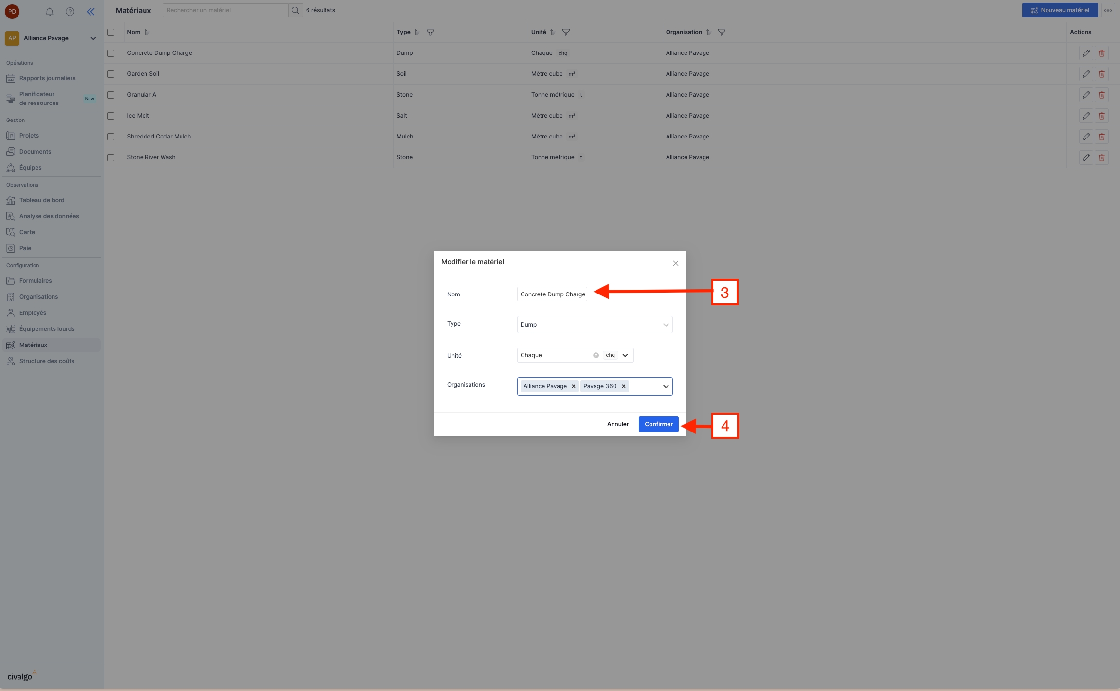Click edit pencil for Garden Soil row
Screen dimensions: 1120x691
coord(1086,74)
